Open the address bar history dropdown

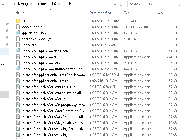click(115, 4)
